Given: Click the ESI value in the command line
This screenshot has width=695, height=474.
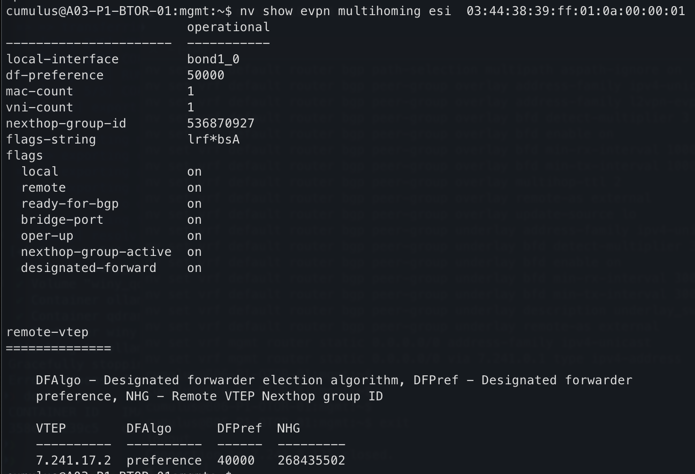Looking at the screenshot, I should (576, 11).
